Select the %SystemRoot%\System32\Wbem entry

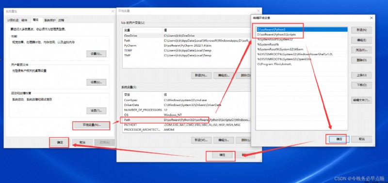[x=302, y=49]
